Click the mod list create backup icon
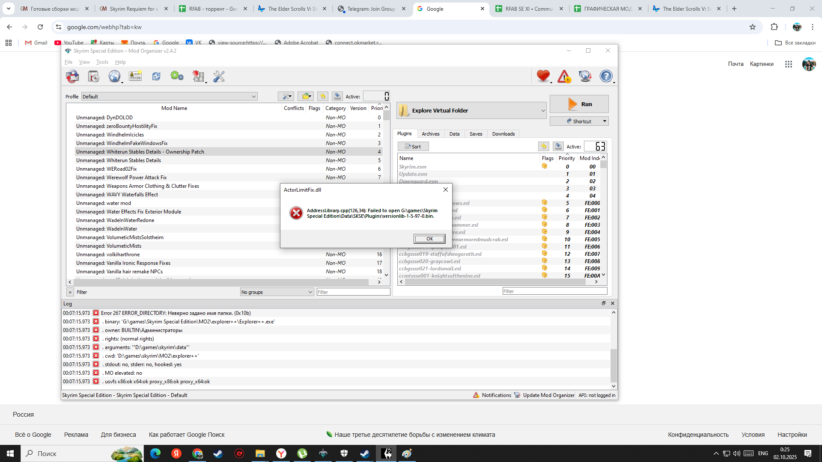This screenshot has width=822, height=462. (x=337, y=96)
